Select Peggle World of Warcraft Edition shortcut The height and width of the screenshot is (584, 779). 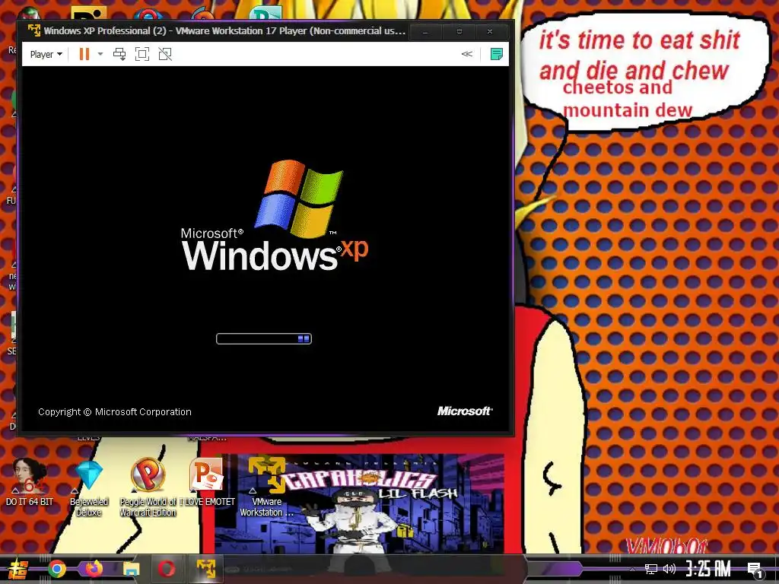[148, 487]
